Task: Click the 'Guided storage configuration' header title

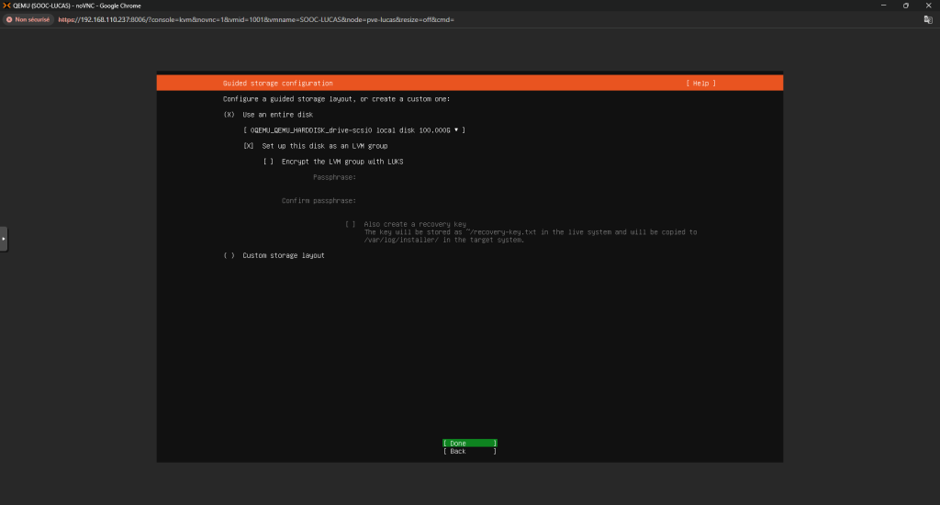Action: (277, 84)
